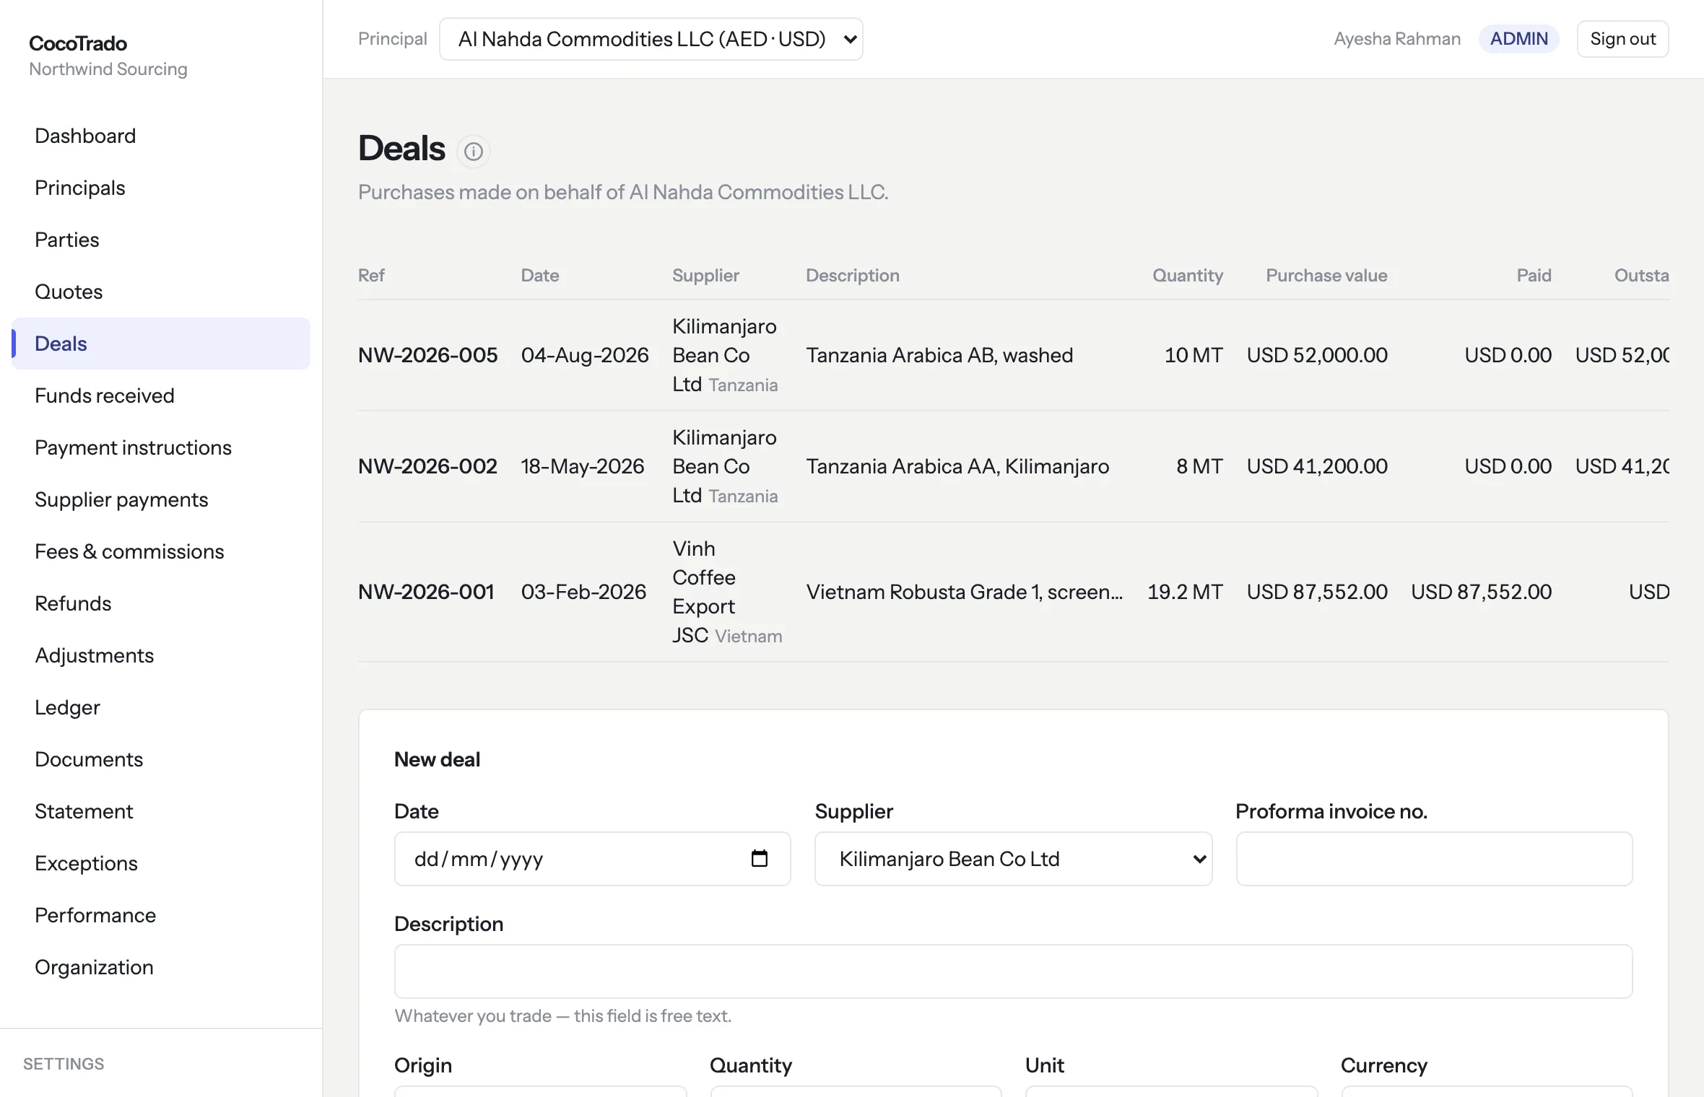Click the CocoTrado logo text
The width and height of the screenshot is (1704, 1097).
coord(78,43)
